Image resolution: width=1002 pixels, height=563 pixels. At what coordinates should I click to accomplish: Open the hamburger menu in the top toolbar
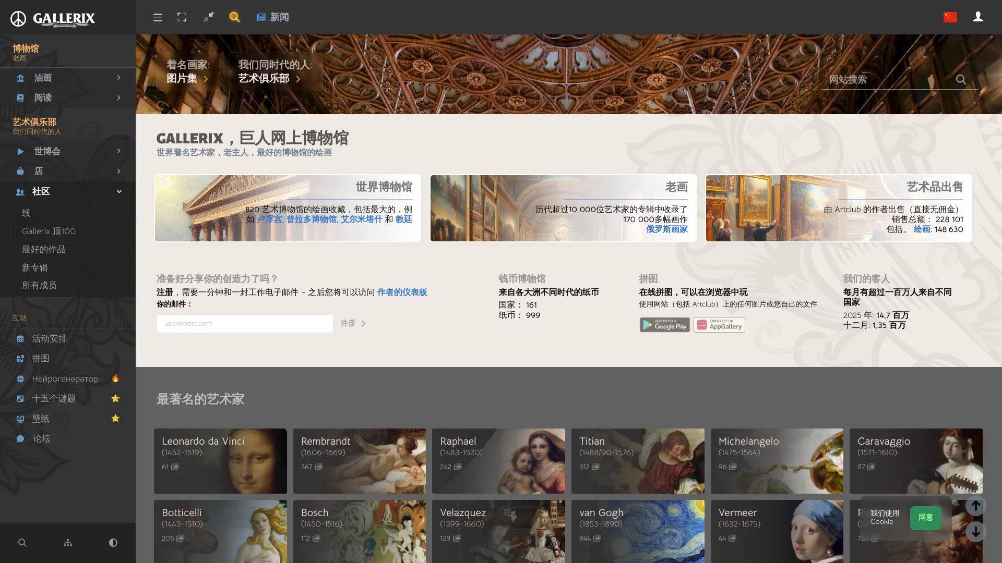tap(158, 17)
